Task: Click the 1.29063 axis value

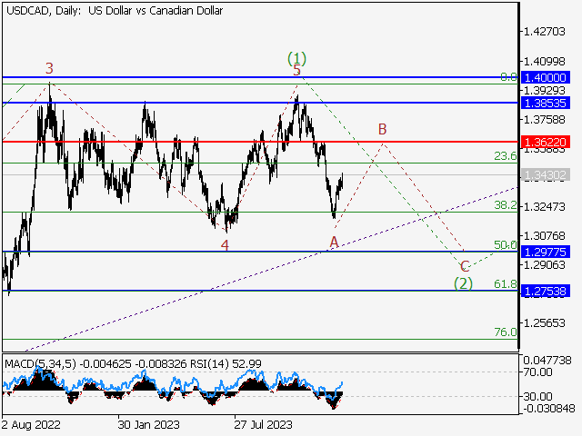Action: 545,264
